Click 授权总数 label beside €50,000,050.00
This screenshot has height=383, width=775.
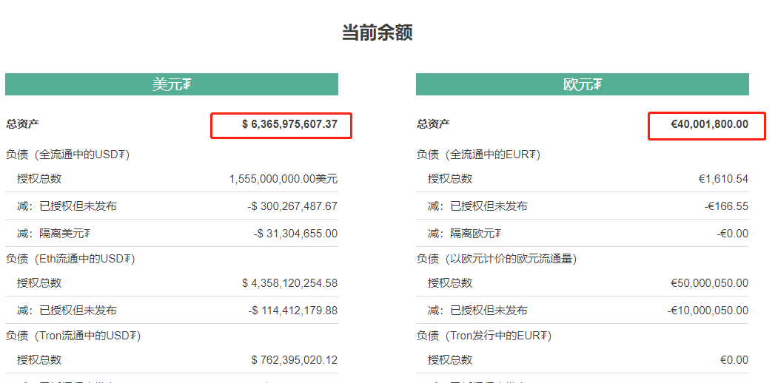[x=450, y=283]
